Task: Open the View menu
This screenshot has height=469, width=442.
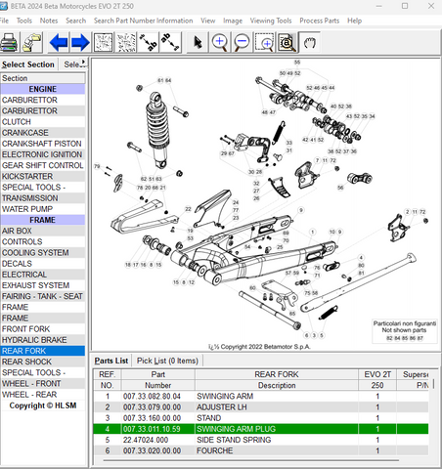Action: pyautogui.click(x=207, y=21)
